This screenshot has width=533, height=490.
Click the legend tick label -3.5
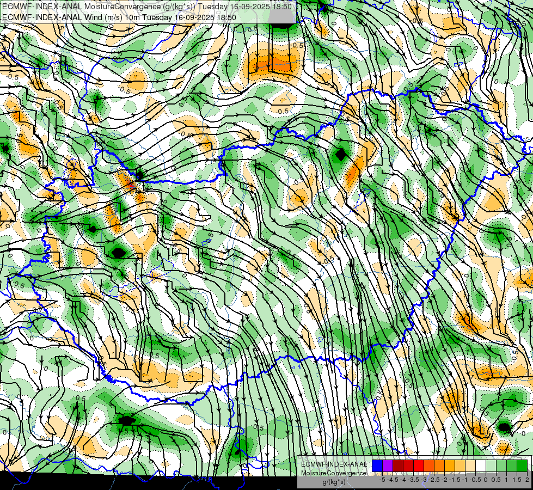coord(414,480)
